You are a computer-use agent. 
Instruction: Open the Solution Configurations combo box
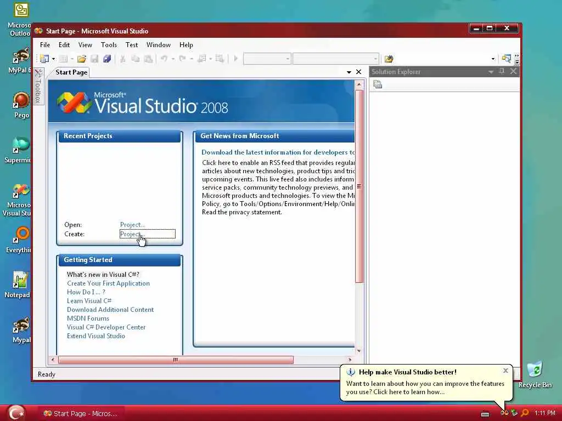(x=267, y=59)
